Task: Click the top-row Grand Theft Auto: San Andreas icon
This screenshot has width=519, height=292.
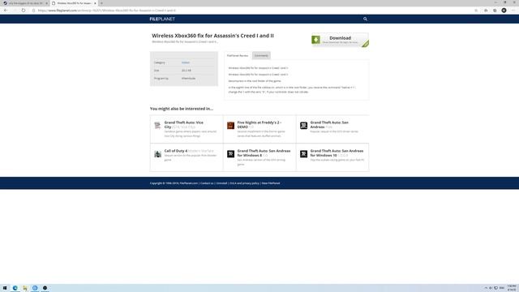Action: [x=303, y=126]
